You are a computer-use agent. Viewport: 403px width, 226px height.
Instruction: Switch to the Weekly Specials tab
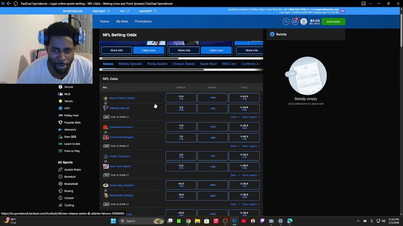130,64
